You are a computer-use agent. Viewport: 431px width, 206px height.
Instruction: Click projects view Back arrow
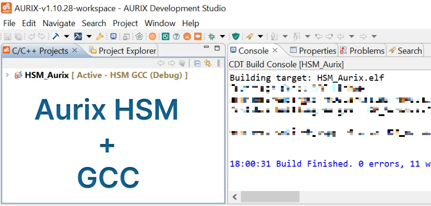click(161, 64)
